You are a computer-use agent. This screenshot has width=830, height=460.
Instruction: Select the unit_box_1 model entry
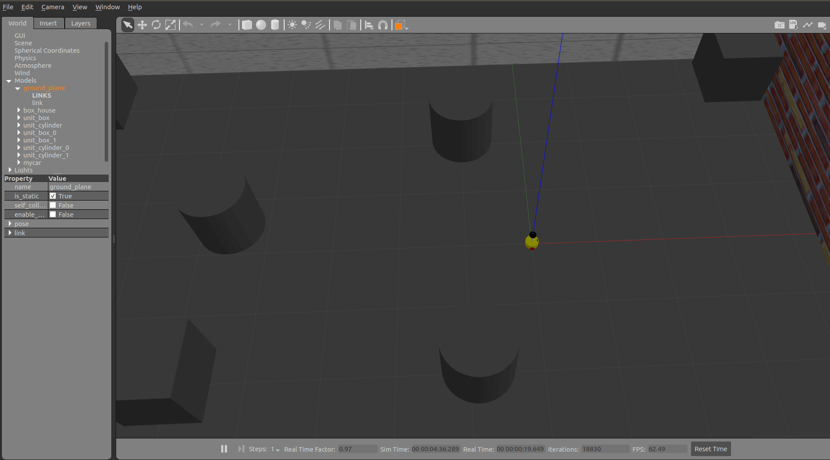click(x=40, y=140)
